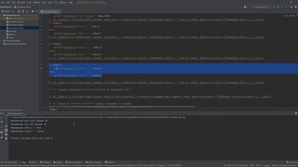Collapse all nodes in Project panel
This screenshot has height=167, width=298.
coord(27,11)
